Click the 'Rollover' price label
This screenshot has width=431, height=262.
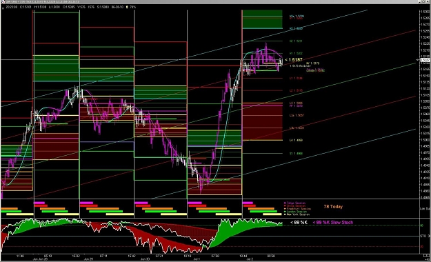(300, 66)
